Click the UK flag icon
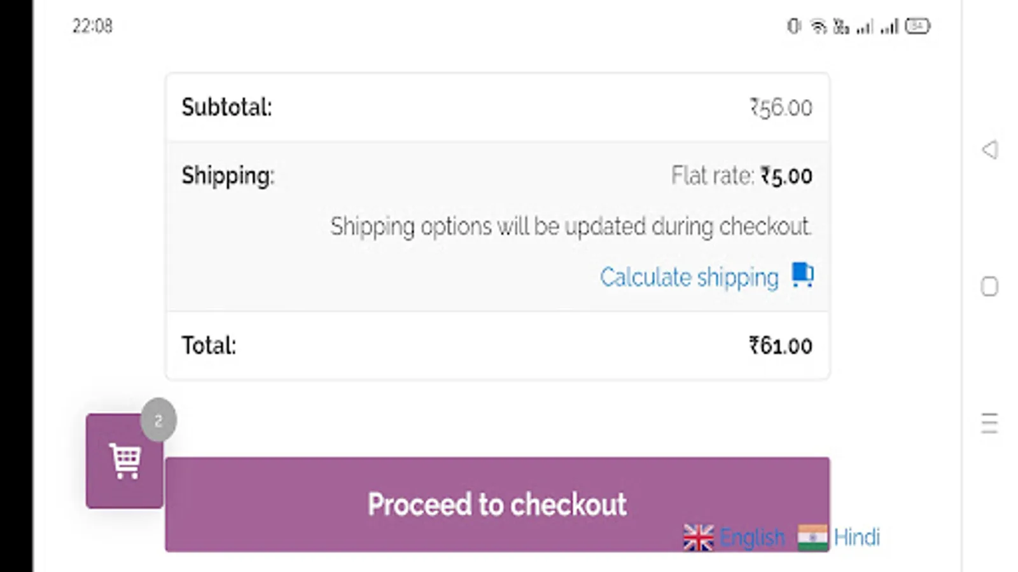Image resolution: width=1018 pixels, height=572 pixels. click(x=699, y=538)
